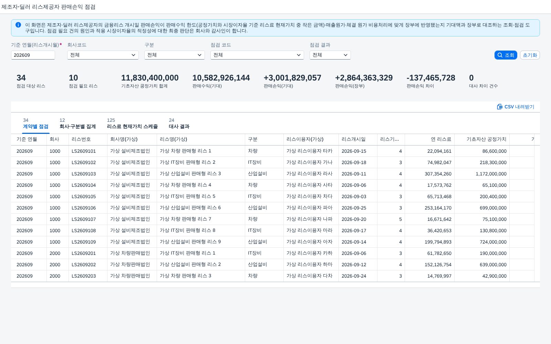The image size is (551, 344).
Task: Select 리스료 현재가치 스케줄 tab
Action: click(x=132, y=123)
